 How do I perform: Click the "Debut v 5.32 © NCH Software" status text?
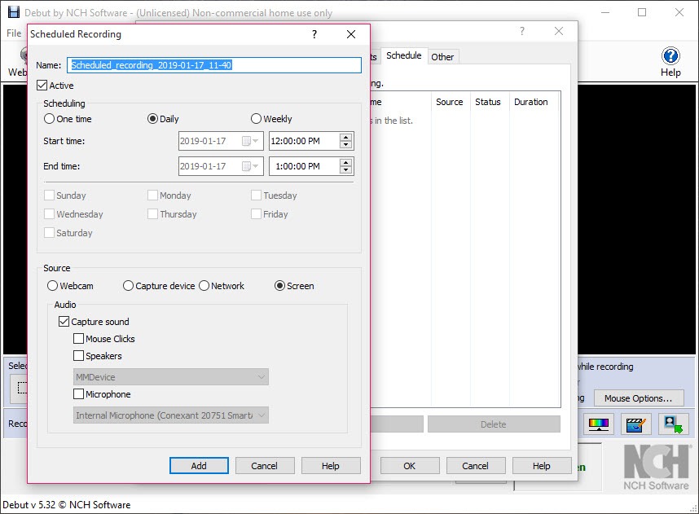coord(67,505)
